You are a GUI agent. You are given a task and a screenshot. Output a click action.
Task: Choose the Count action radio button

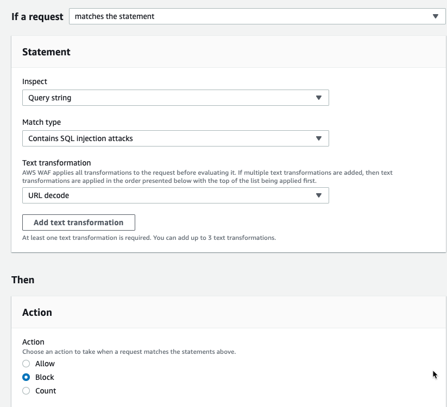(26, 391)
